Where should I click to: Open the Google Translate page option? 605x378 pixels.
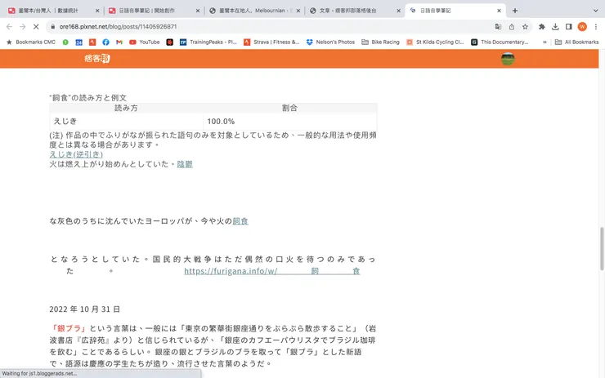point(498,27)
